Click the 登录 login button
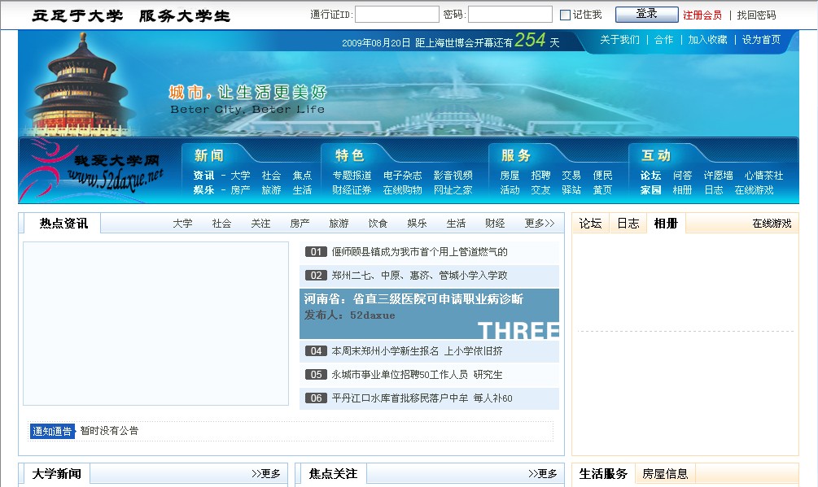Screen dimensions: 818x487 (647, 14)
